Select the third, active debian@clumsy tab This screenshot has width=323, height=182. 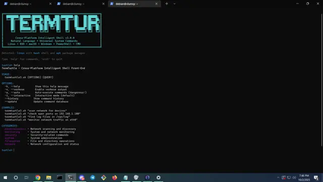[x=134, y=4]
